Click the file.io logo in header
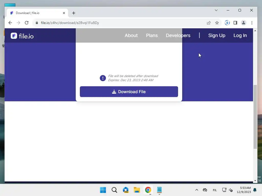The height and width of the screenshot is (196, 262). click(x=22, y=36)
